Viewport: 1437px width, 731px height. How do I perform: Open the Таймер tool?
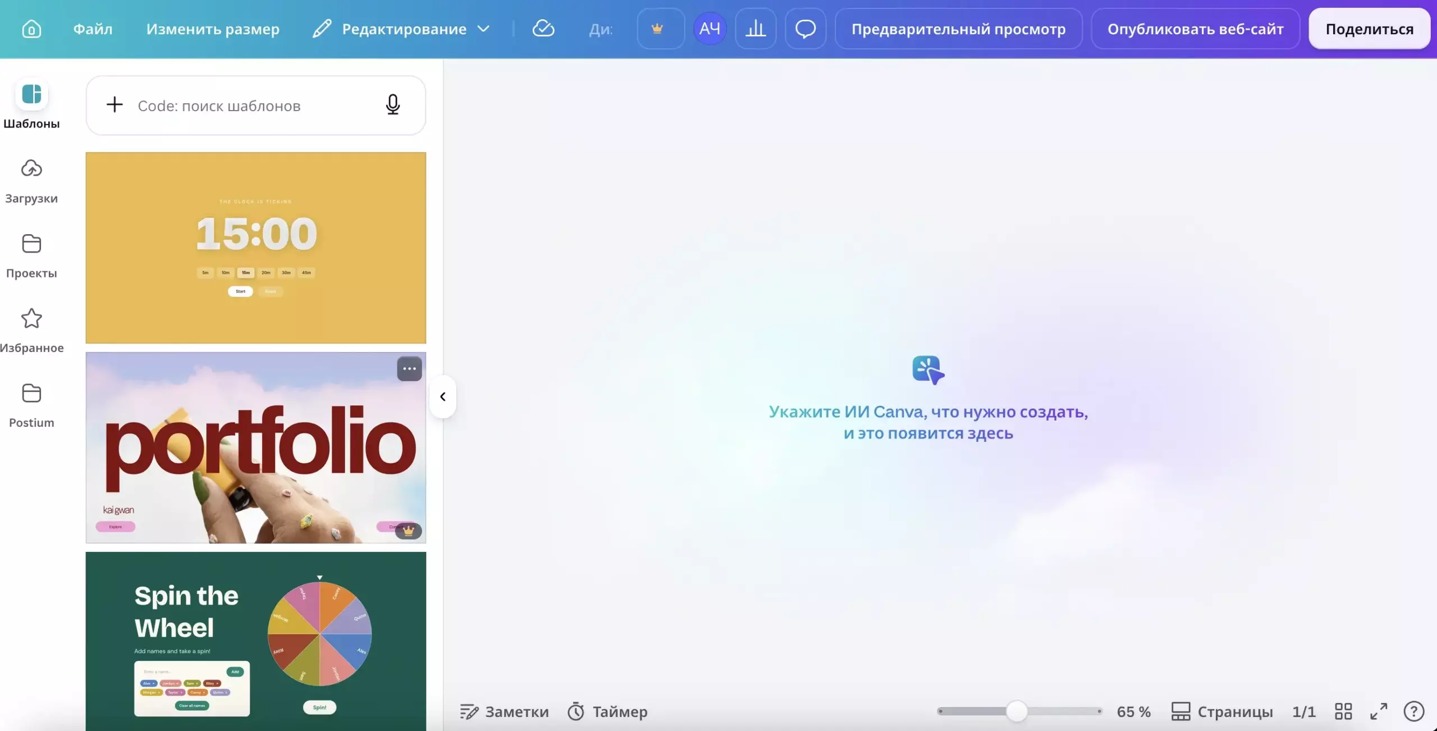tap(607, 711)
